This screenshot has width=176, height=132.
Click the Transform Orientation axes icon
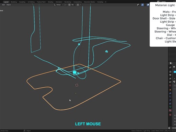pyautogui.click(x=55, y=5)
